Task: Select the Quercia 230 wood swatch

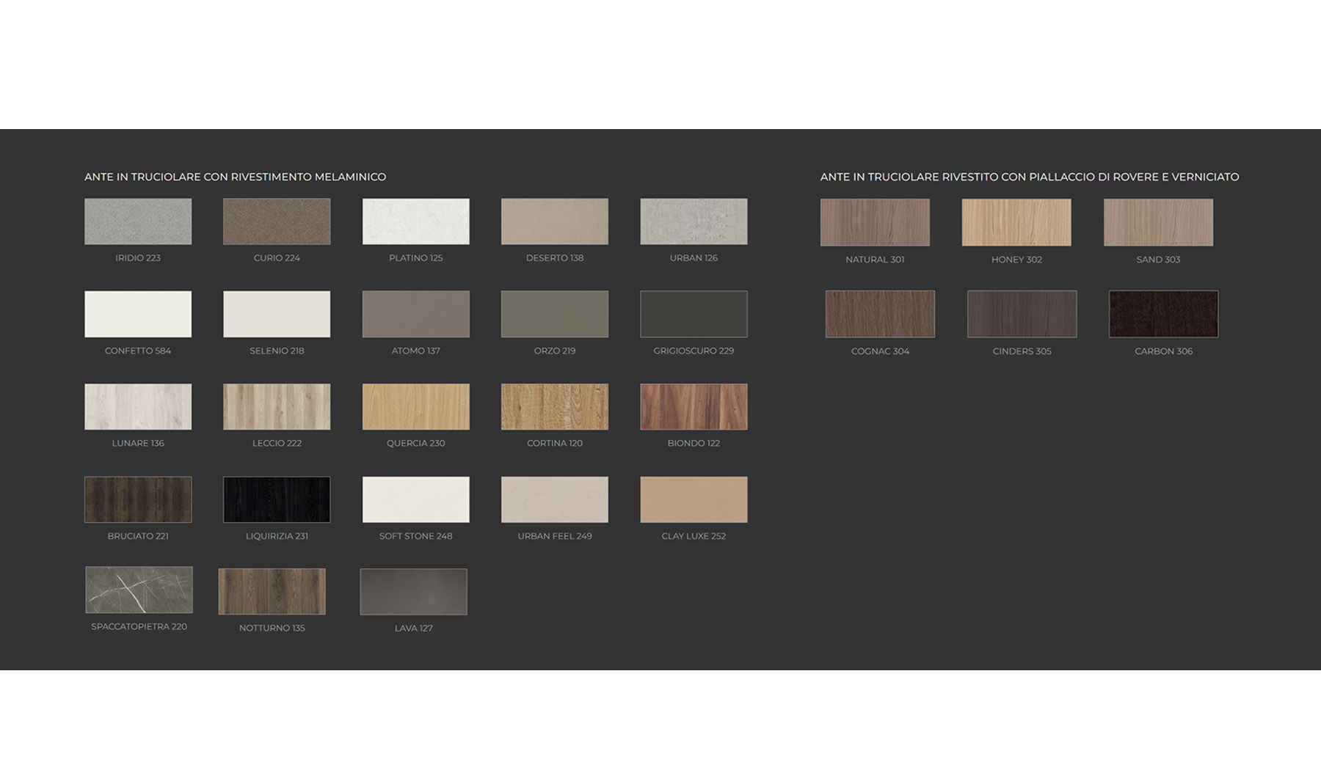Action: tap(415, 407)
